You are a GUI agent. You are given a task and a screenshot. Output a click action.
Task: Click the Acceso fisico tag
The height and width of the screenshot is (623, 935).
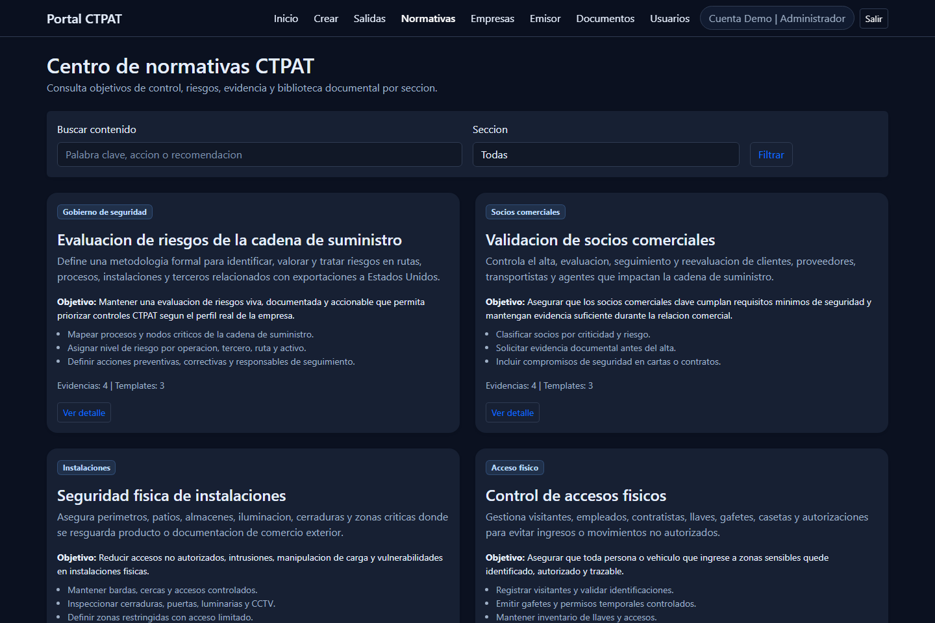[x=515, y=468]
